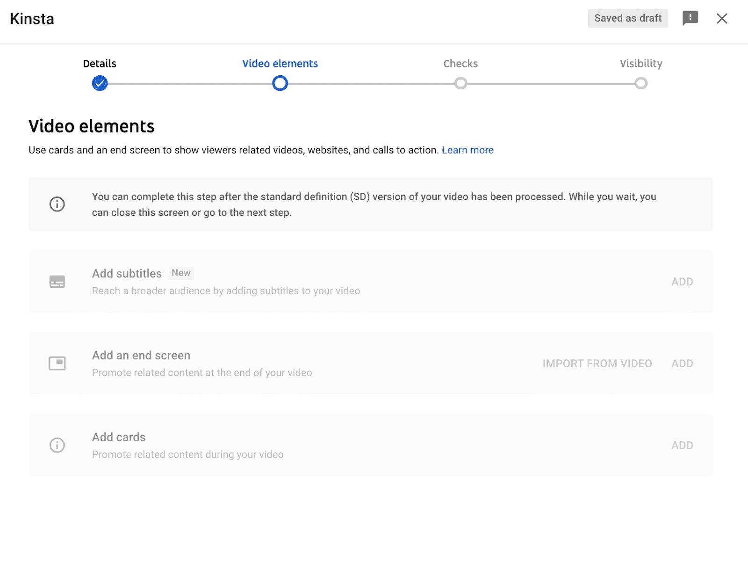The height and width of the screenshot is (582, 748).
Task: Switch to the Checks tab
Action: (460, 63)
